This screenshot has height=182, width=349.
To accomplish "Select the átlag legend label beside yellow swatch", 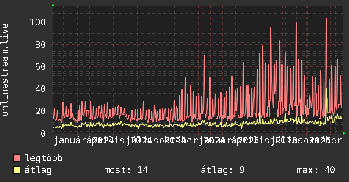I will 38,170.
